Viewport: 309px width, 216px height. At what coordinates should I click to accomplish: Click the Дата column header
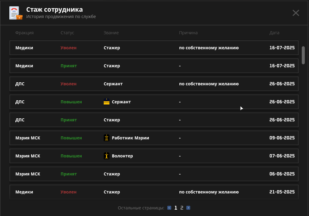coord(274,33)
